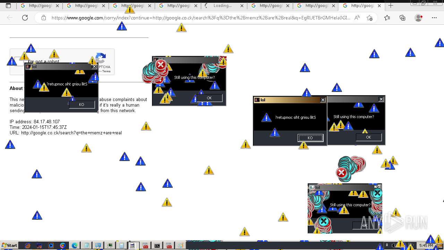Select the Time: 2024-01-15T17:45:37Z text
This screenshot has height=250, width=444.
click(38, 127)
